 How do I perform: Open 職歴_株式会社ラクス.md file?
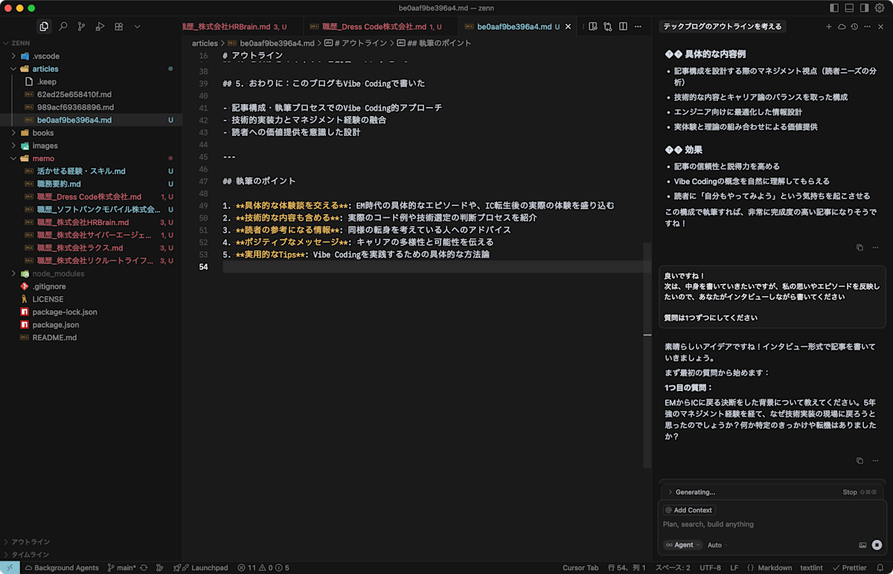point(91,248)
